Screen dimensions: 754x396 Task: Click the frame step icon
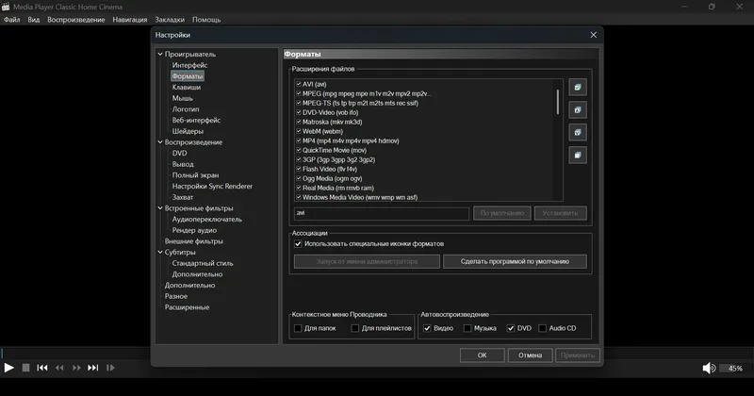(110, 368)
